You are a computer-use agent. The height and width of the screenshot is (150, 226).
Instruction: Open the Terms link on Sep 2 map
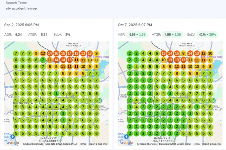[x=83, y=144]
